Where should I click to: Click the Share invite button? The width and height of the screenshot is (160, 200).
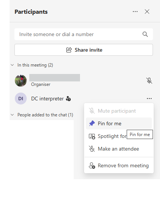point(84,50)
